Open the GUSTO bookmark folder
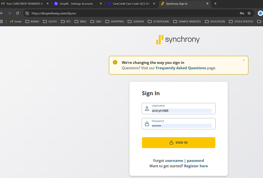263x178 pixels. tap(50, 21)
